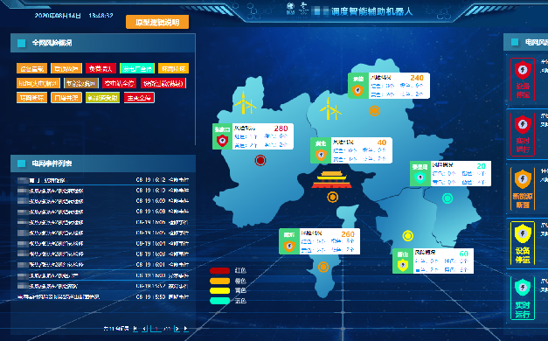Viewport: 548px width, 341px height.
Task: Click the cyan 蓝色 legend swatch
Action: (x=220, y=301)
